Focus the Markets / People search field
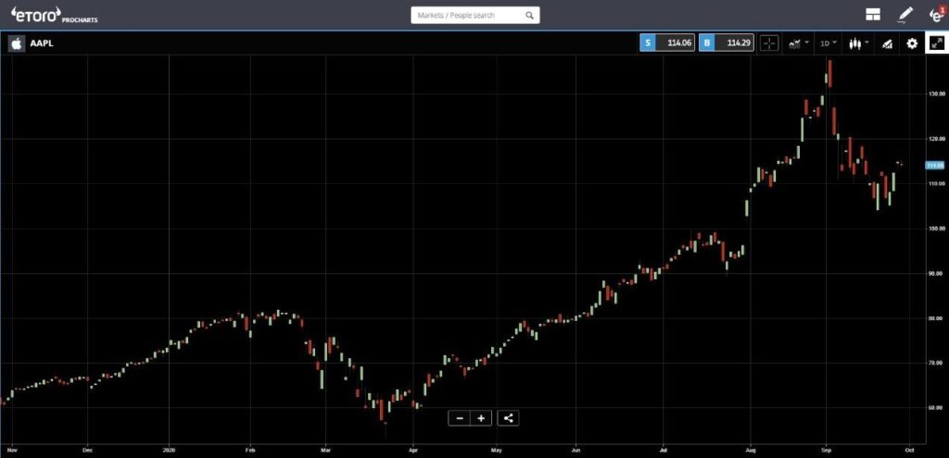 [x=475, y=15]
